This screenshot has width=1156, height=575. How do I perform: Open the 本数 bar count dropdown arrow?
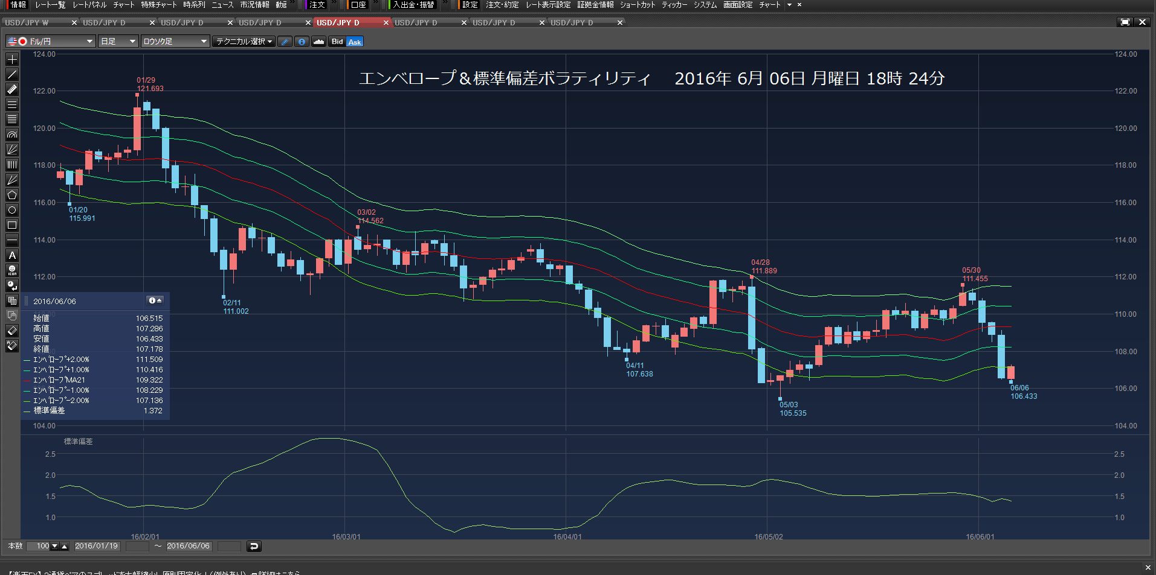coord(54,546)
